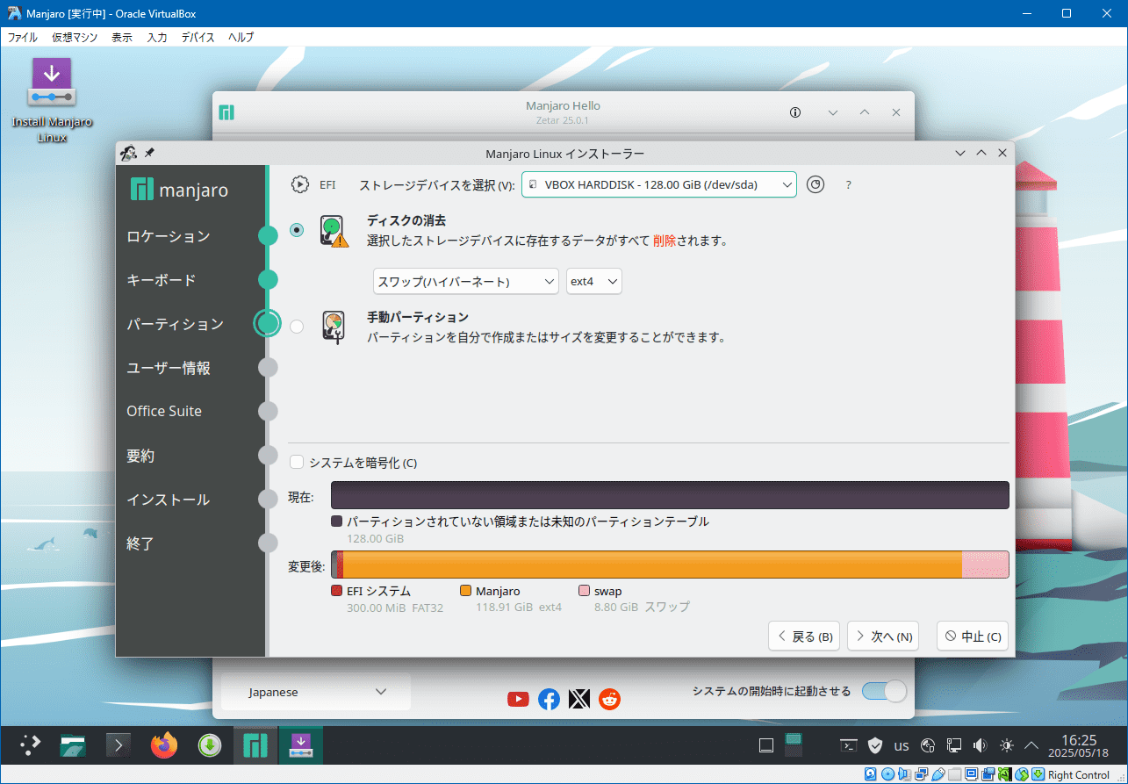Screen dimensions: 1128x784
Task: Click the ユーザー情報 step in sidebar
Action: [x=169, y=368]
